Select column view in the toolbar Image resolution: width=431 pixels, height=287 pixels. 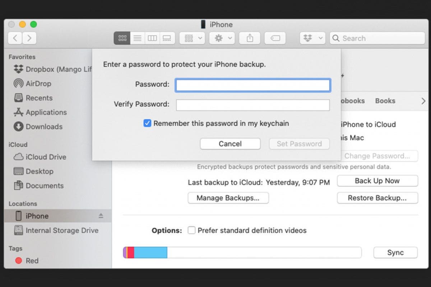coord(152,38)
